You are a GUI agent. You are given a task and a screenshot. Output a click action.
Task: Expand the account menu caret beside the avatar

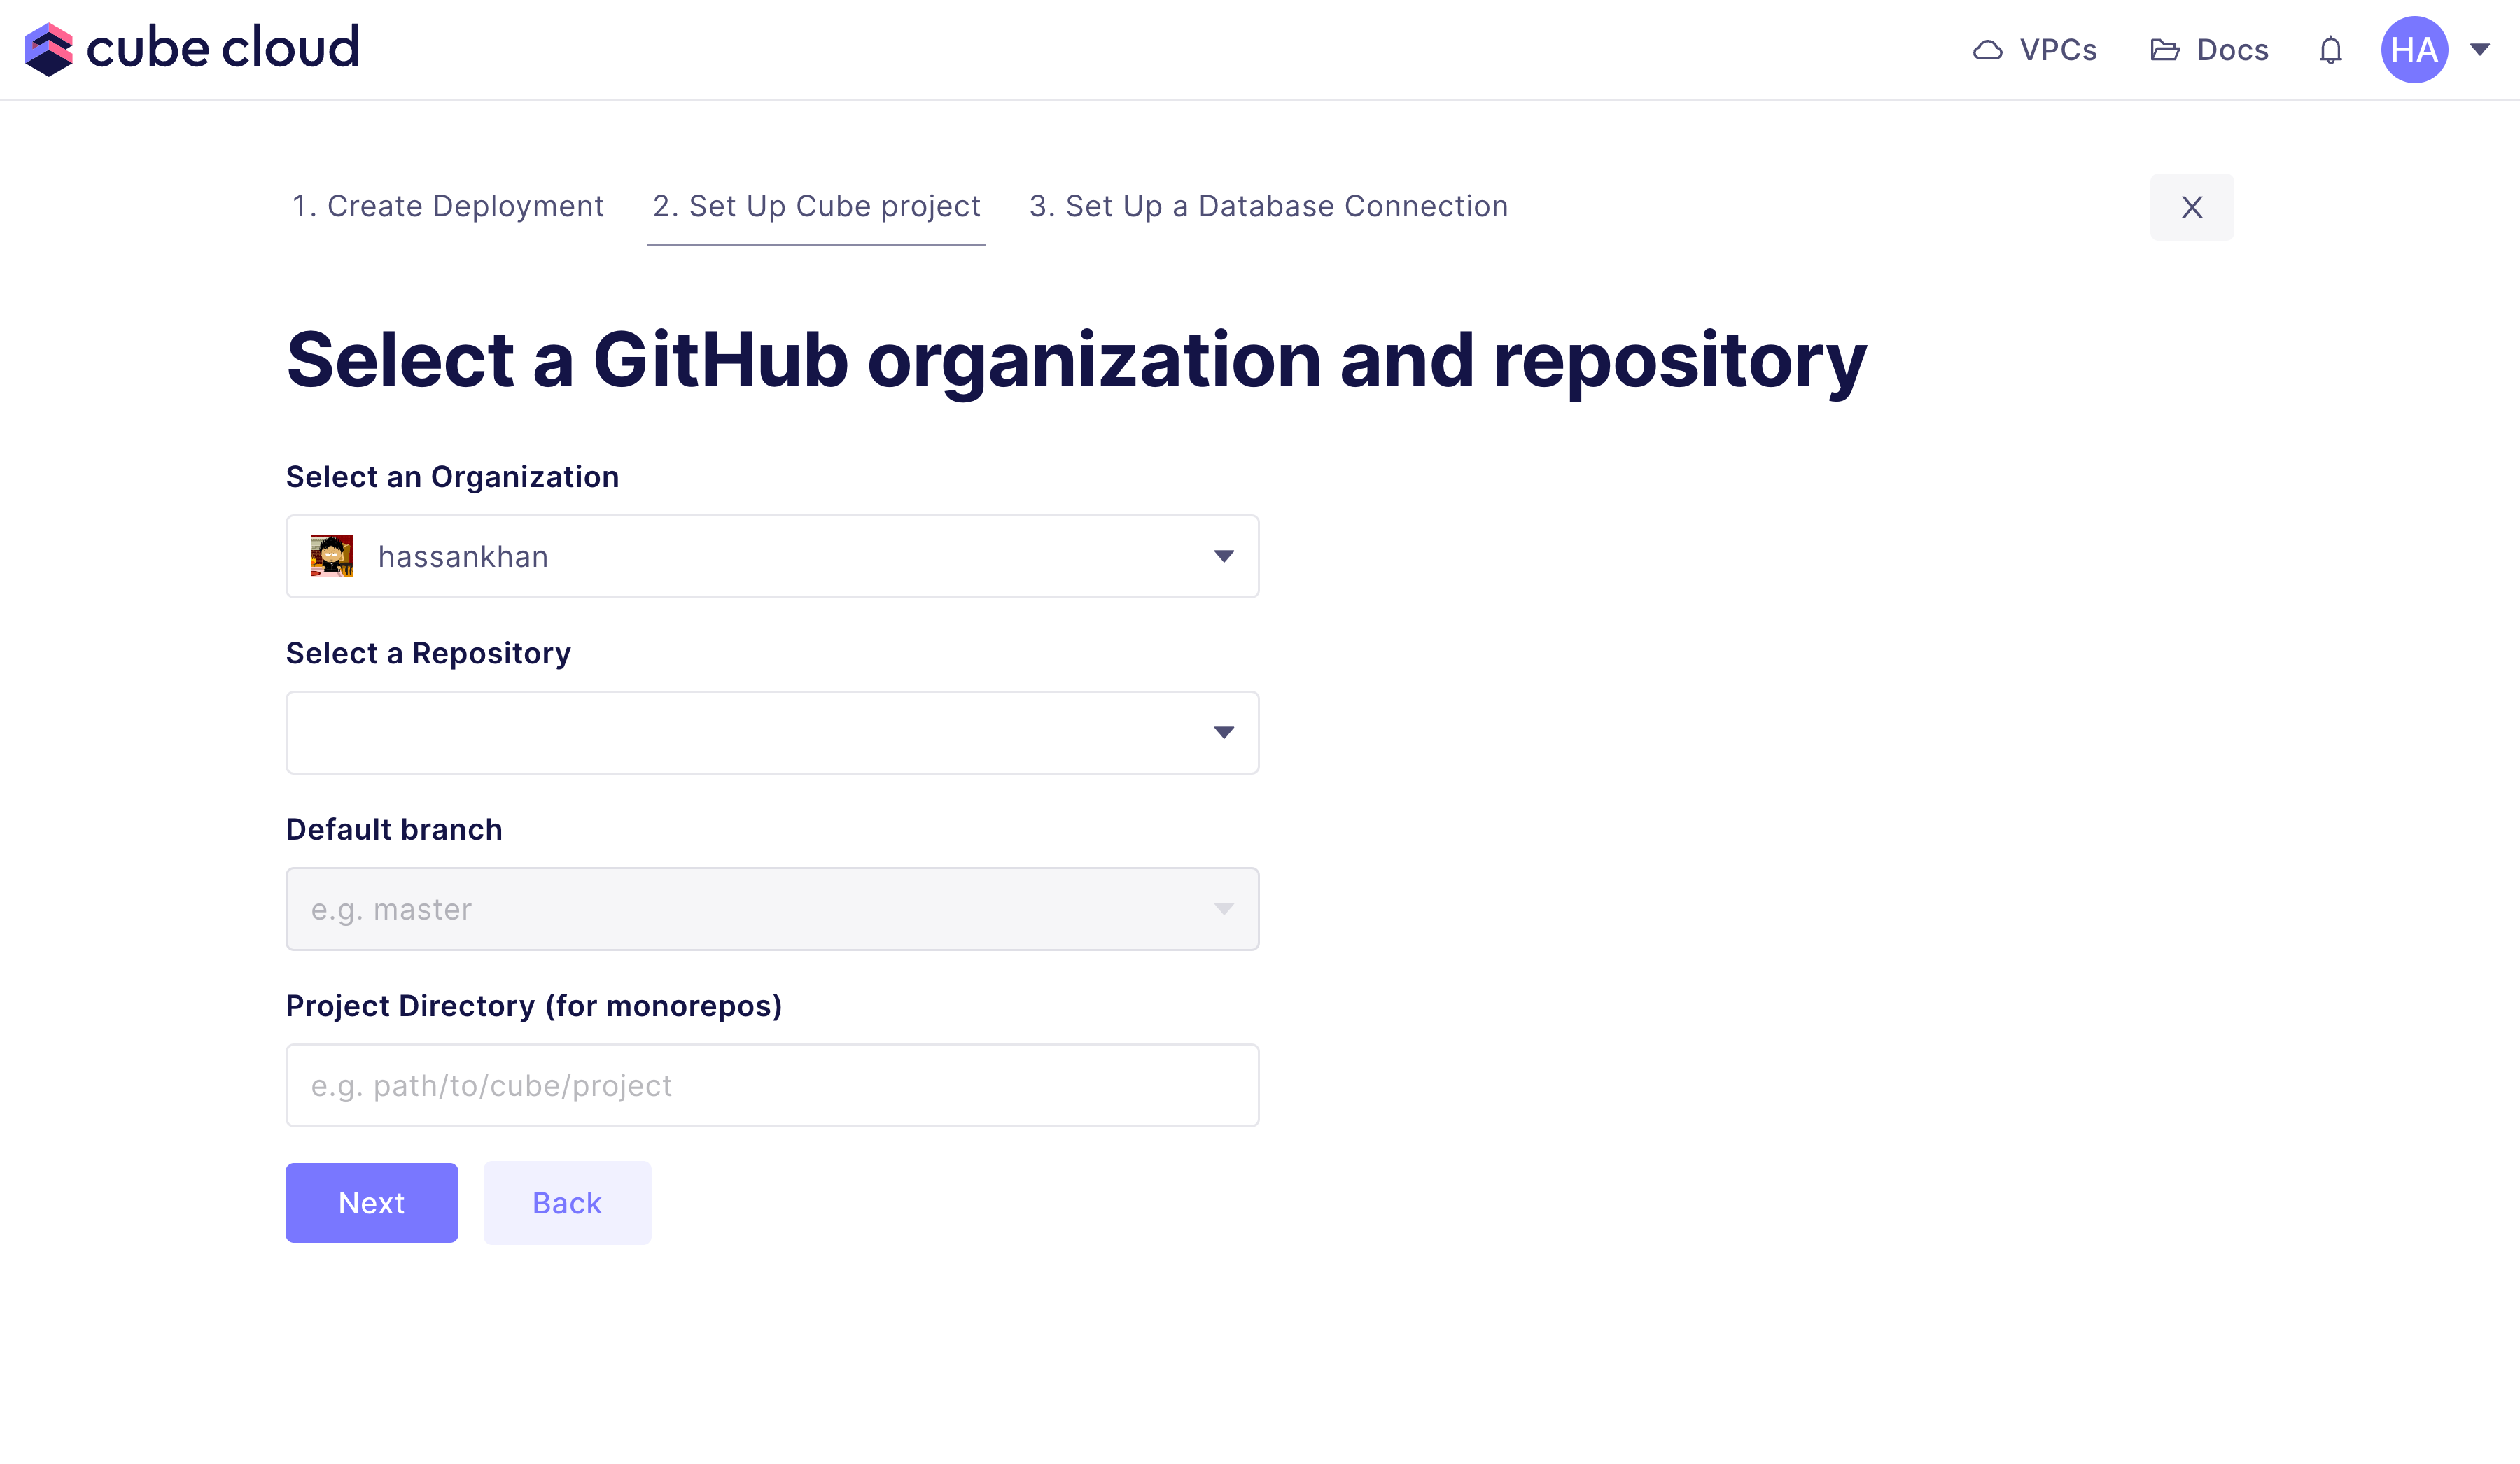pos(2480,49)
